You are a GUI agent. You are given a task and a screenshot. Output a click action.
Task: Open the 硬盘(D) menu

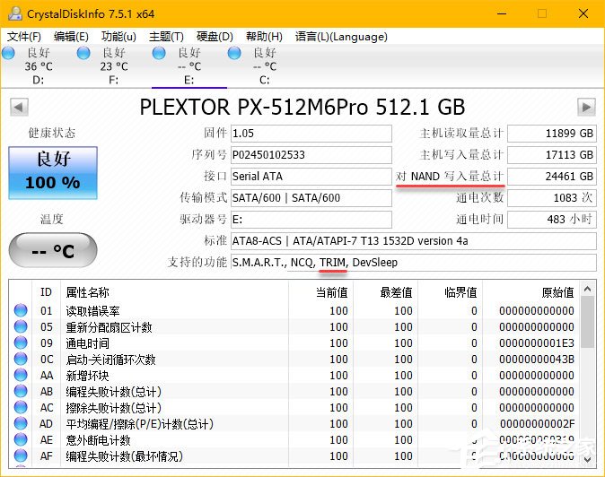point(215,37)
